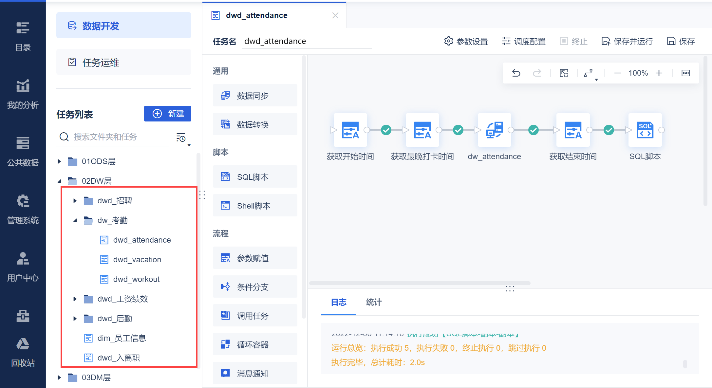Switch to the 统计 tab
Viewport: 712px width, 388px height.
click(374, 302)
